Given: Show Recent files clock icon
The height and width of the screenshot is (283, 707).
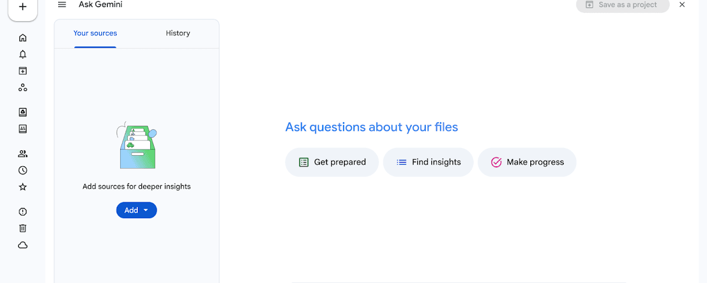Looking at the screenshot, I should [23, 170].
